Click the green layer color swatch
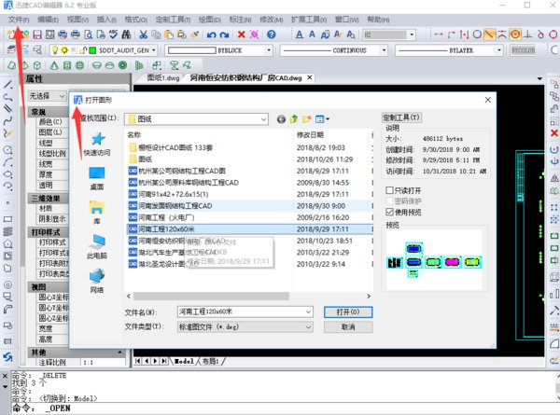The width and height of the screenshot is (560, 415). click(92, 50)
